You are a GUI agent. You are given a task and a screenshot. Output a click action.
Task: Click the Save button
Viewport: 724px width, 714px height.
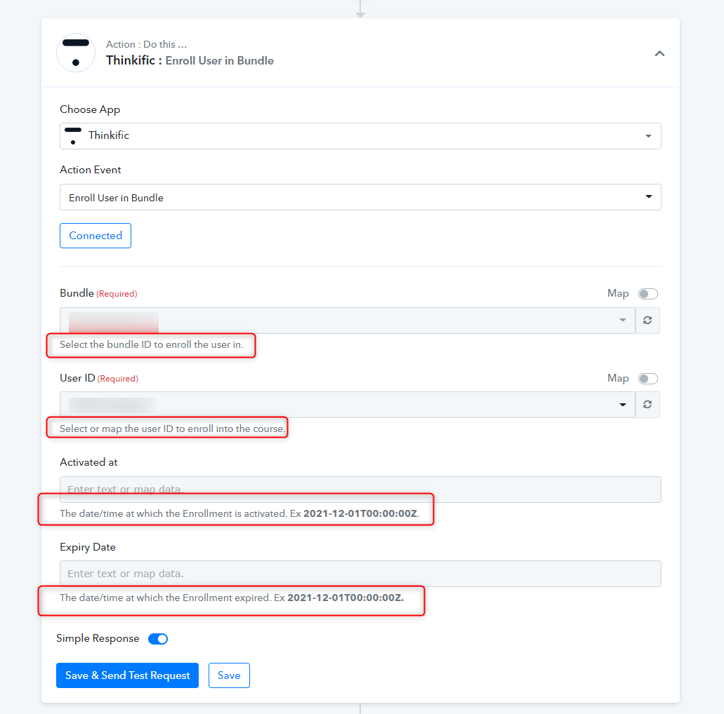229,675
